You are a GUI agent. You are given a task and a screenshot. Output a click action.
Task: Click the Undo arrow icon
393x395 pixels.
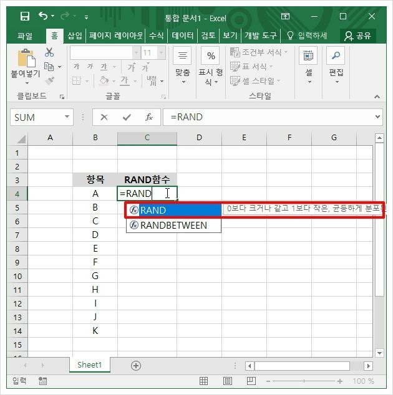point(43,16)
